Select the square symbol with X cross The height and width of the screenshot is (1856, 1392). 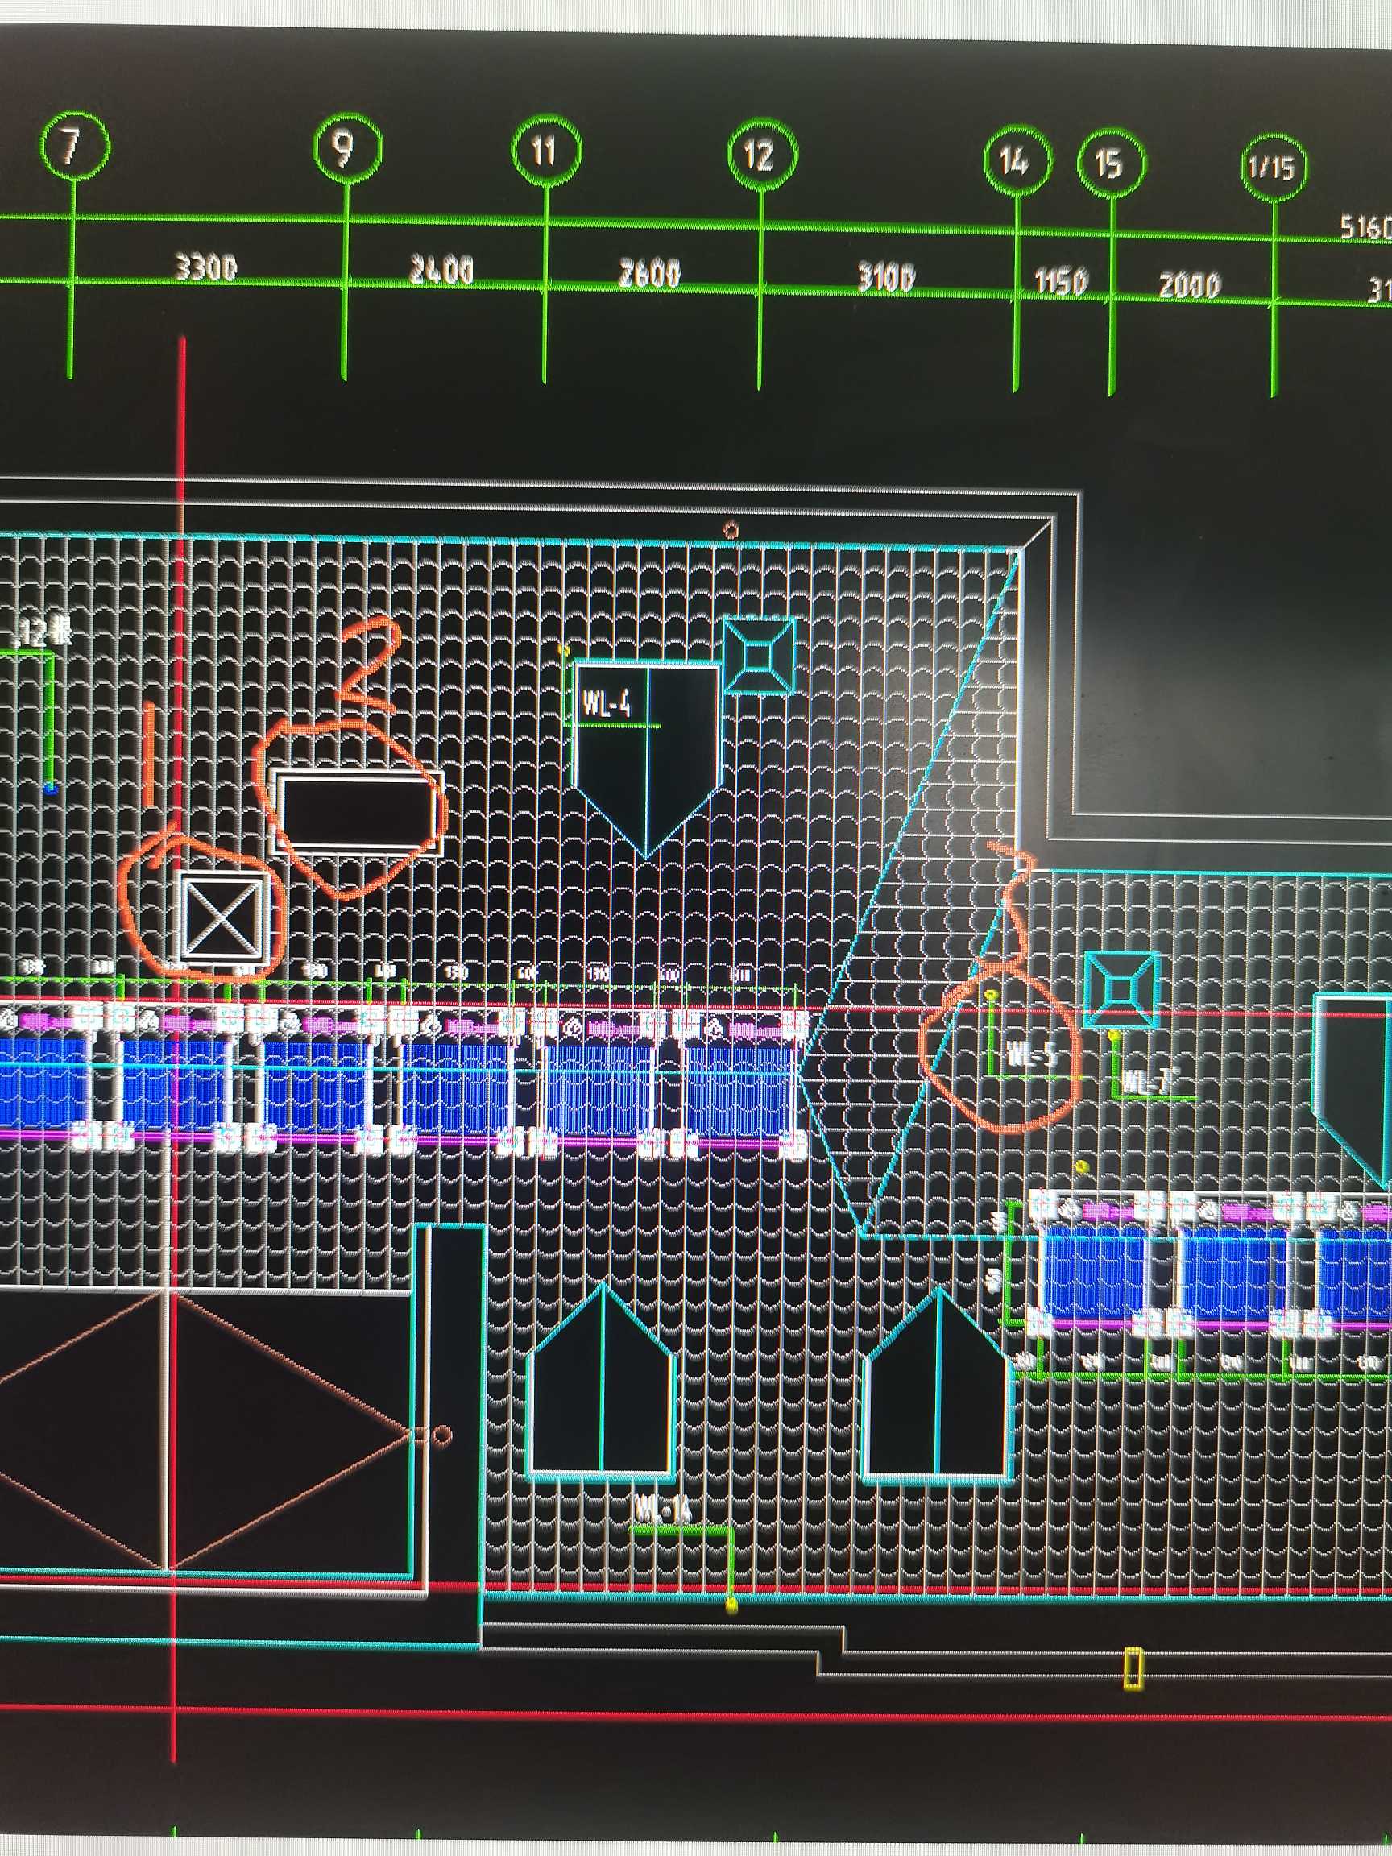pos(224,917)
